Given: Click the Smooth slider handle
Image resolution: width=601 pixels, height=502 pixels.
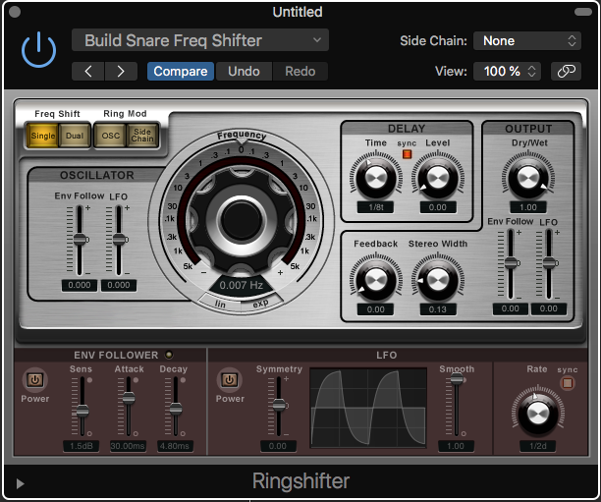Looking at the screenshot, I should click(457, 379).
